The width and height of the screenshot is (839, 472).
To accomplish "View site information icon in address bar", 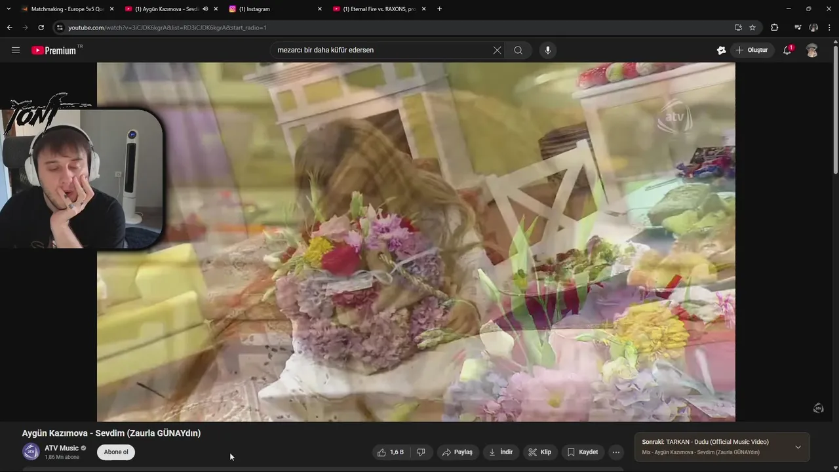I will pyautogui.click(x=60, y=28).
